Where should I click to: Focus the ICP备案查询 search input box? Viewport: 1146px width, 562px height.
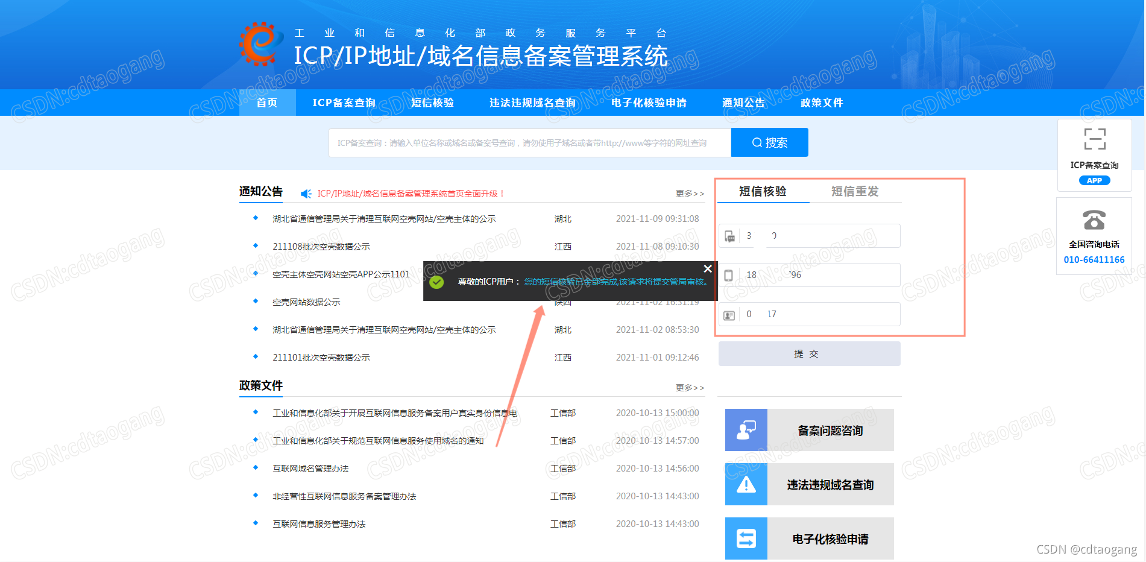[530, 143]
